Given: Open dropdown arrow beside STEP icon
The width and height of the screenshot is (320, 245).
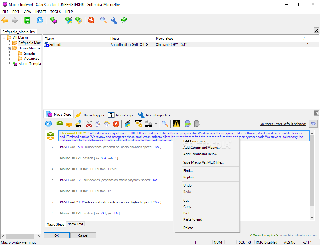Looking at the screenshot, I should [x=156, y=124].
